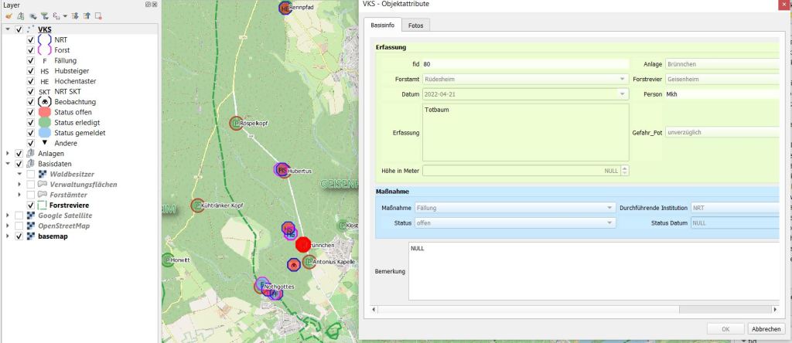Click the expand all layers icon
Viewport: 792px width, 343px height.
tap(76, 15)
